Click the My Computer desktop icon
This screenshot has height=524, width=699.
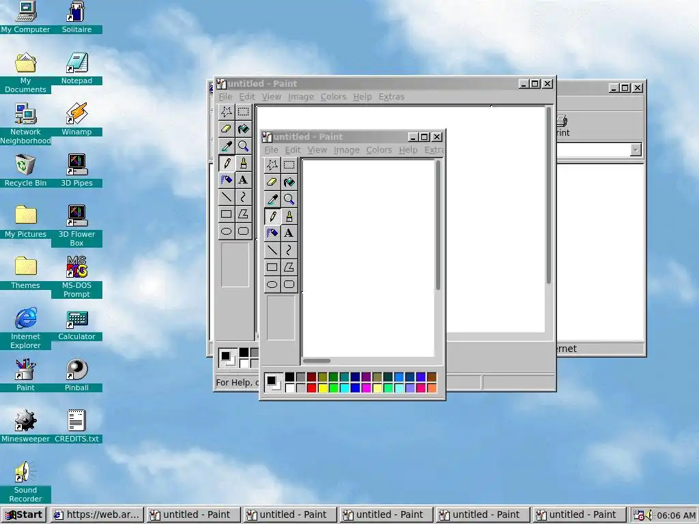(x=25, y=17)
